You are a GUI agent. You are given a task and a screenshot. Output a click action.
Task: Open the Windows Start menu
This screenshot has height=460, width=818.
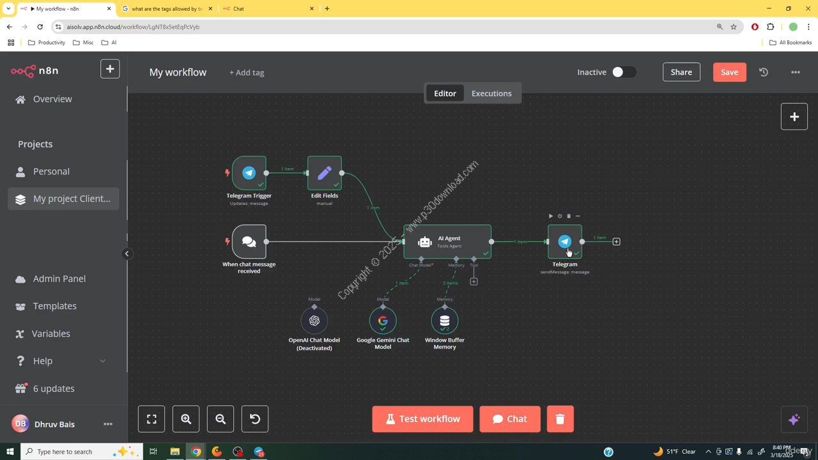click(10, 452)
